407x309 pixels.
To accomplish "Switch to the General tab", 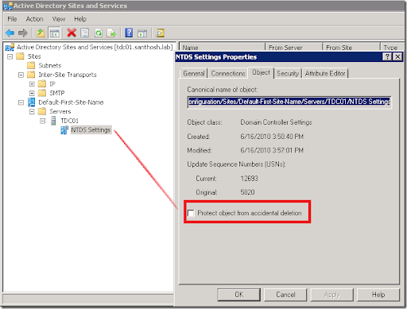I will (x=194, y=73).
